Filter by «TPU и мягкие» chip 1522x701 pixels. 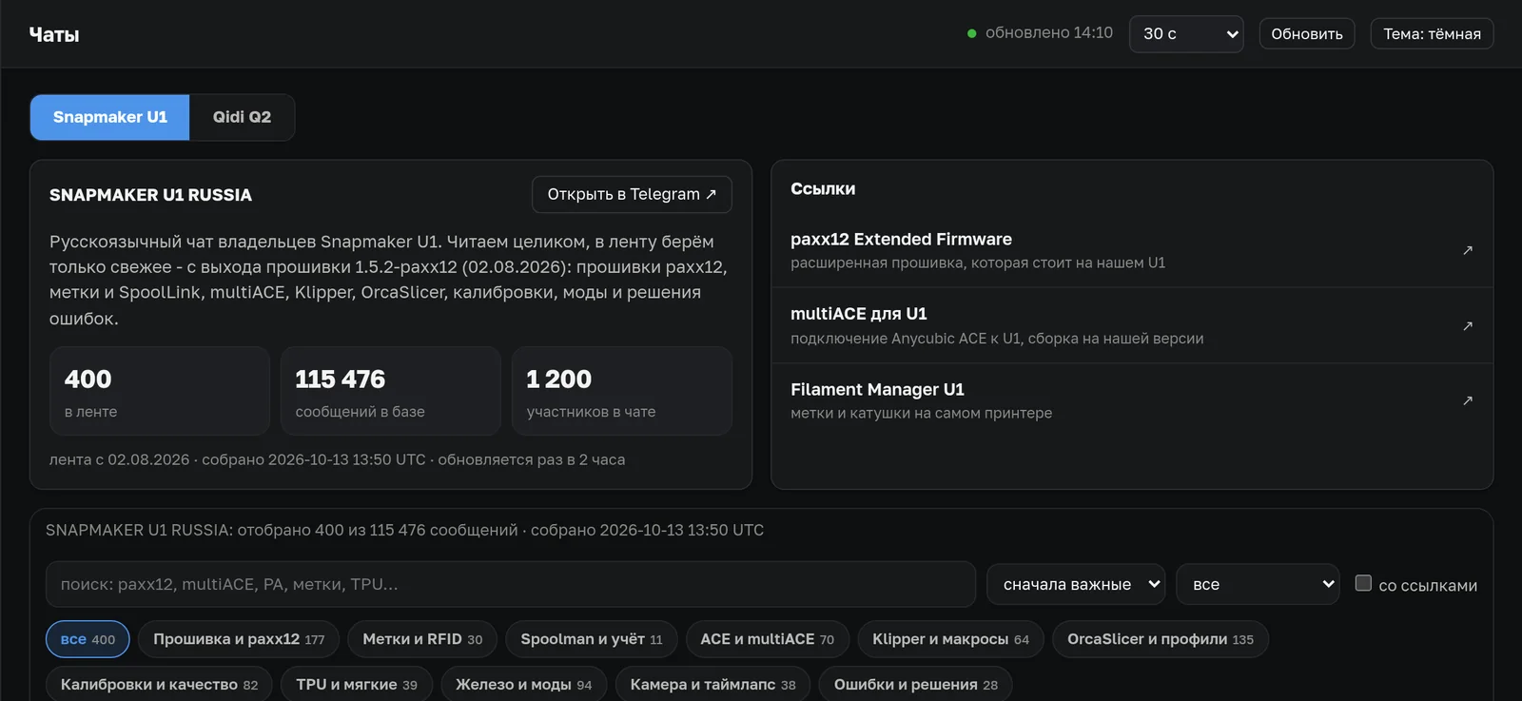click(x=357, y=685)
